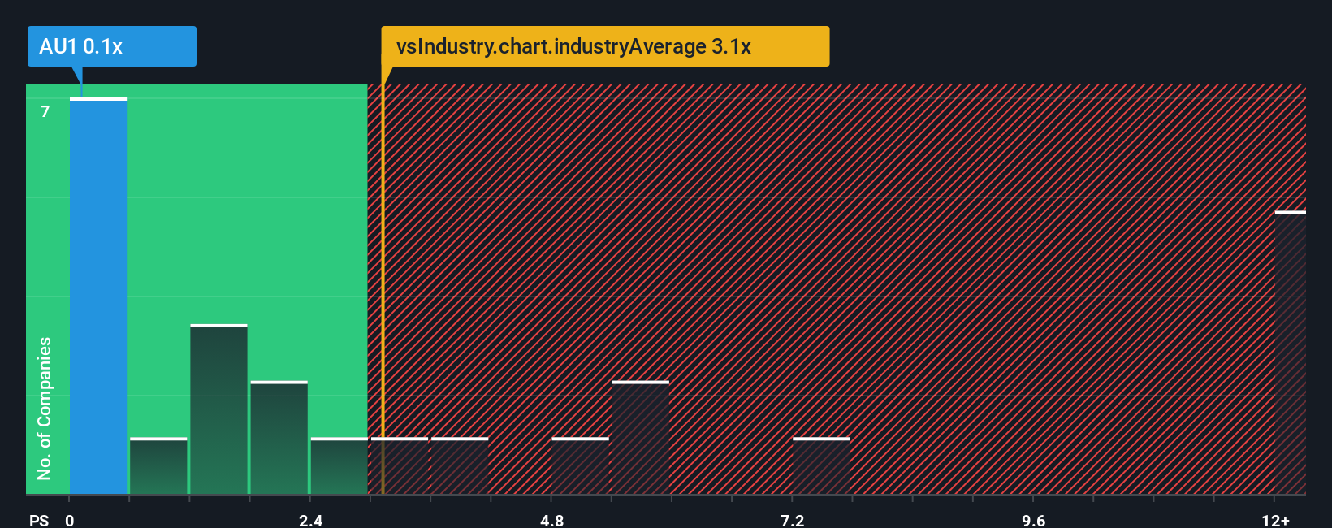Click the x-axis label 12+

point(1275,520)
